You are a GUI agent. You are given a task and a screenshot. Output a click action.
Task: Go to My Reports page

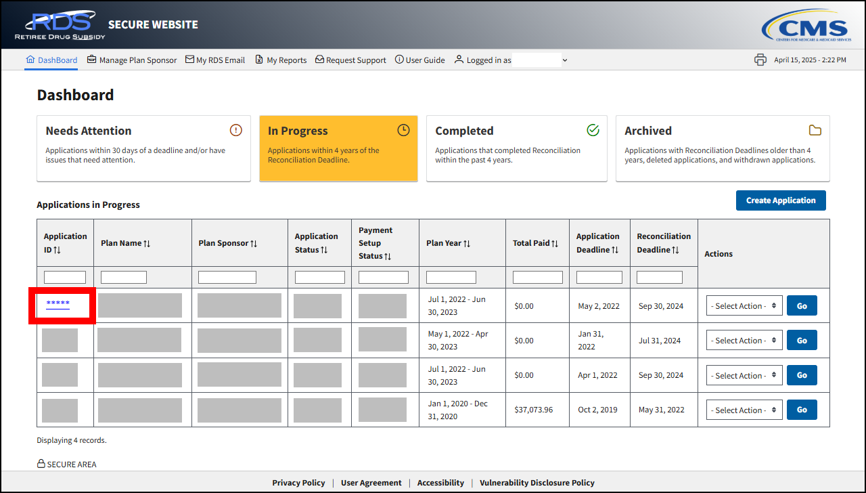pyautogui.click(x=281, y=60)
